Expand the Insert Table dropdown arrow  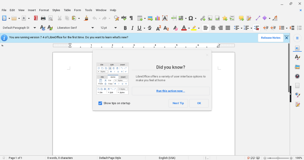(145, 18)
